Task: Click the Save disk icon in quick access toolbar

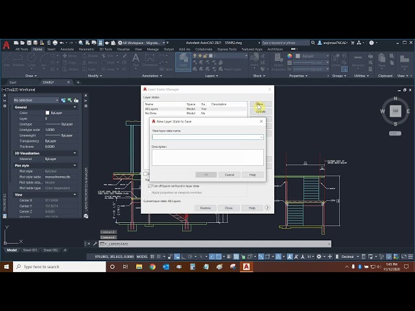Action: [x=29, y=43]
